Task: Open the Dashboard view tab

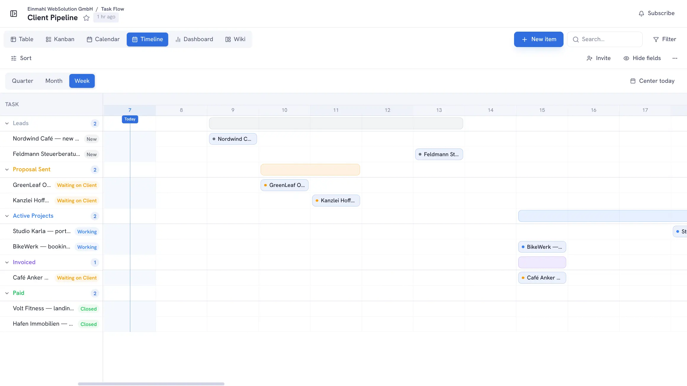Action: point(194,39)
